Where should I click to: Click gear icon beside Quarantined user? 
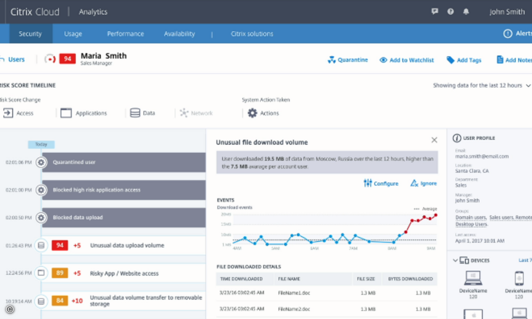41,162
